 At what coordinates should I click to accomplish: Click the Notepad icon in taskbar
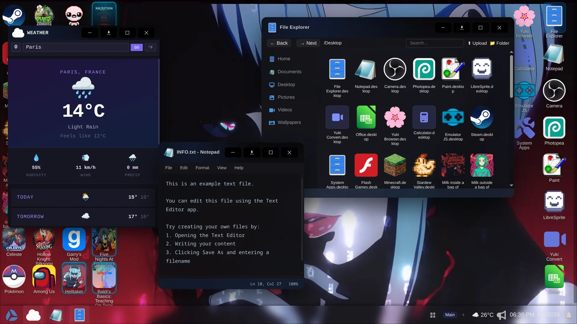pos(56,315)
